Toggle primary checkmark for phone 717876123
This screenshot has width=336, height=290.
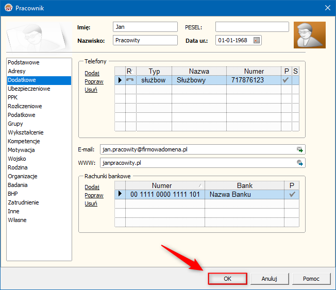click(286, 80)
